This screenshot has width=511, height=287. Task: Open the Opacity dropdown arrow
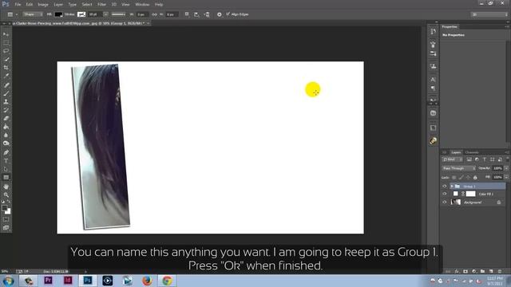506,168
